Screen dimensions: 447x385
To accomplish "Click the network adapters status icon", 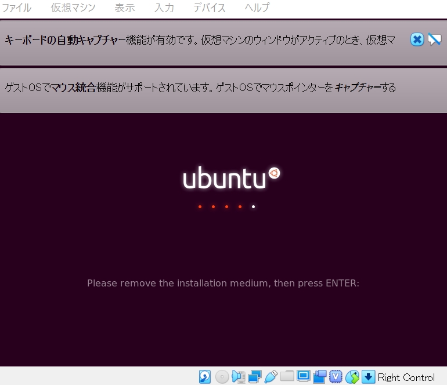I will click(x=255, y=377).
